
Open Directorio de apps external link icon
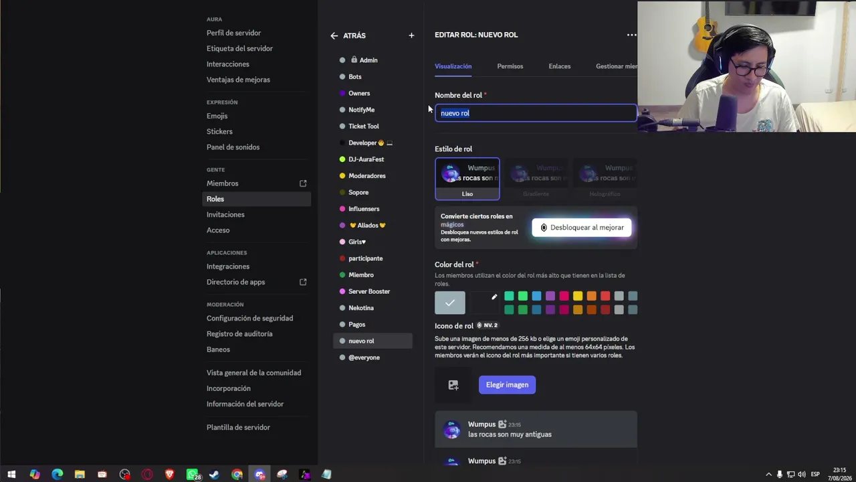303,282
